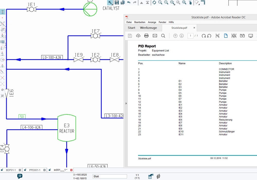Open the Hilfe menu
Screen dimensions: 257x180
[x=171, y=22]
